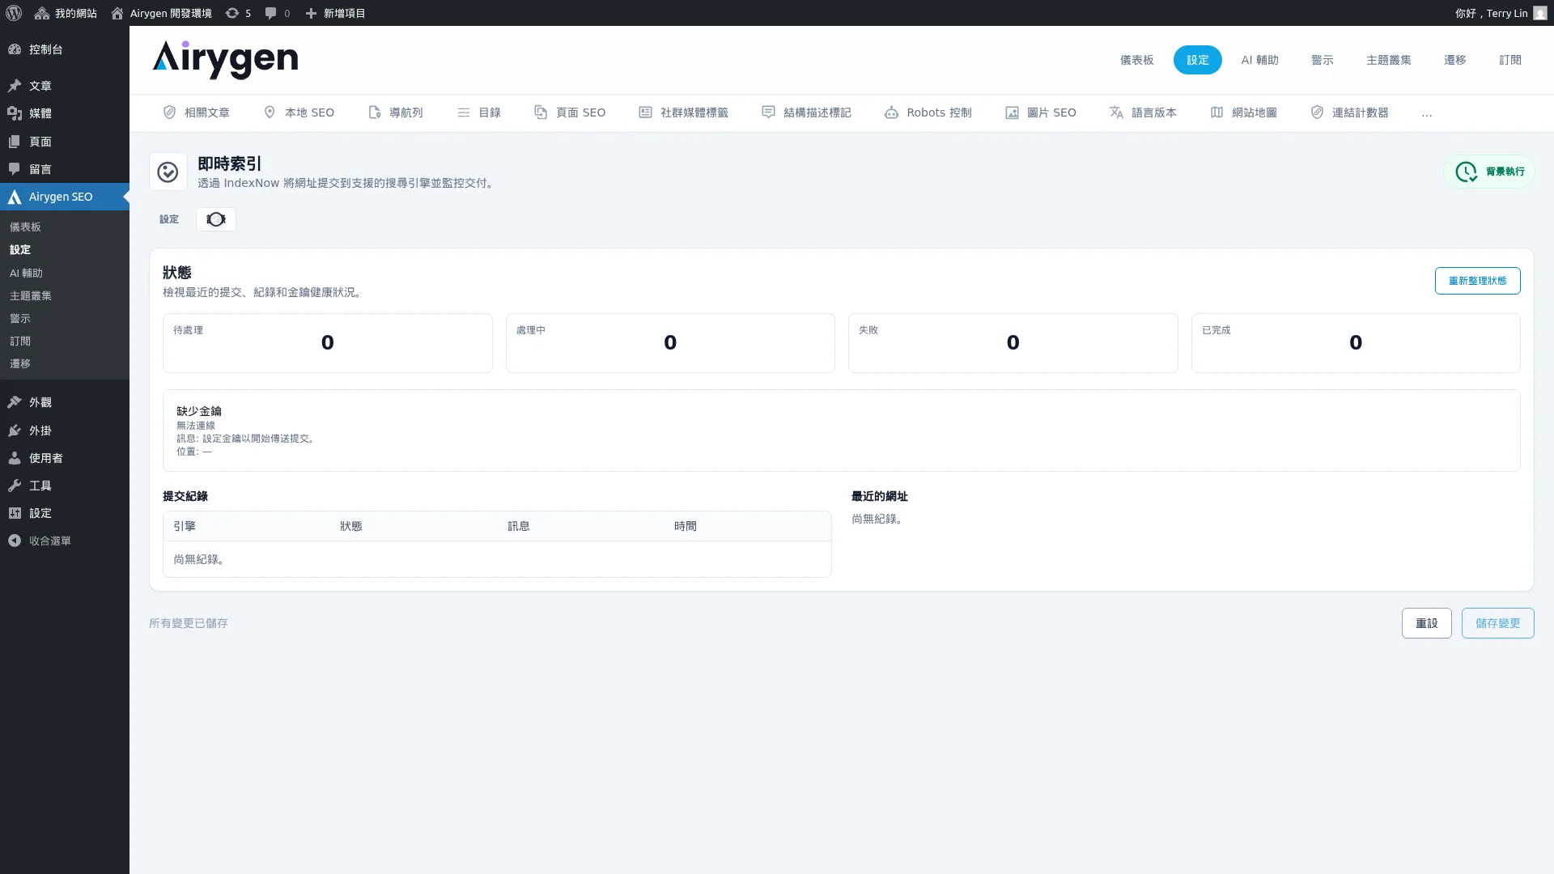Open AI 輔助 submenu item in the sidebar
This screenshot has height=874, width=1554.
26,273
